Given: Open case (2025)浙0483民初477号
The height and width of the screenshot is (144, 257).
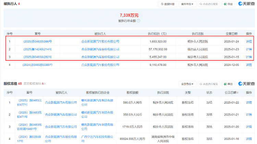Looking at the screenshot, I should coord(29,103).
